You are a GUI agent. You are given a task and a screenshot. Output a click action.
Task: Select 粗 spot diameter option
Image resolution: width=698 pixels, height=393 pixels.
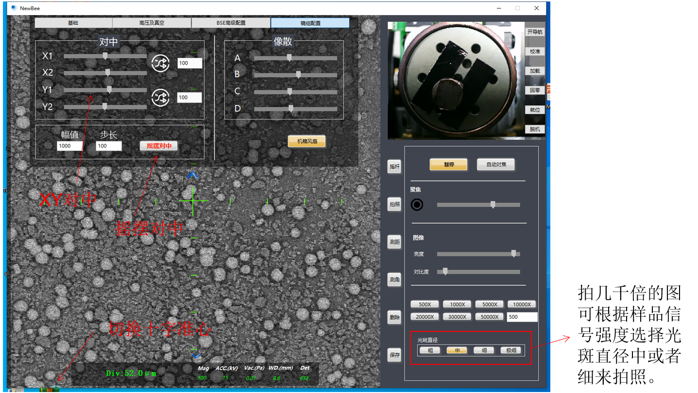click(x=430, y=350)
